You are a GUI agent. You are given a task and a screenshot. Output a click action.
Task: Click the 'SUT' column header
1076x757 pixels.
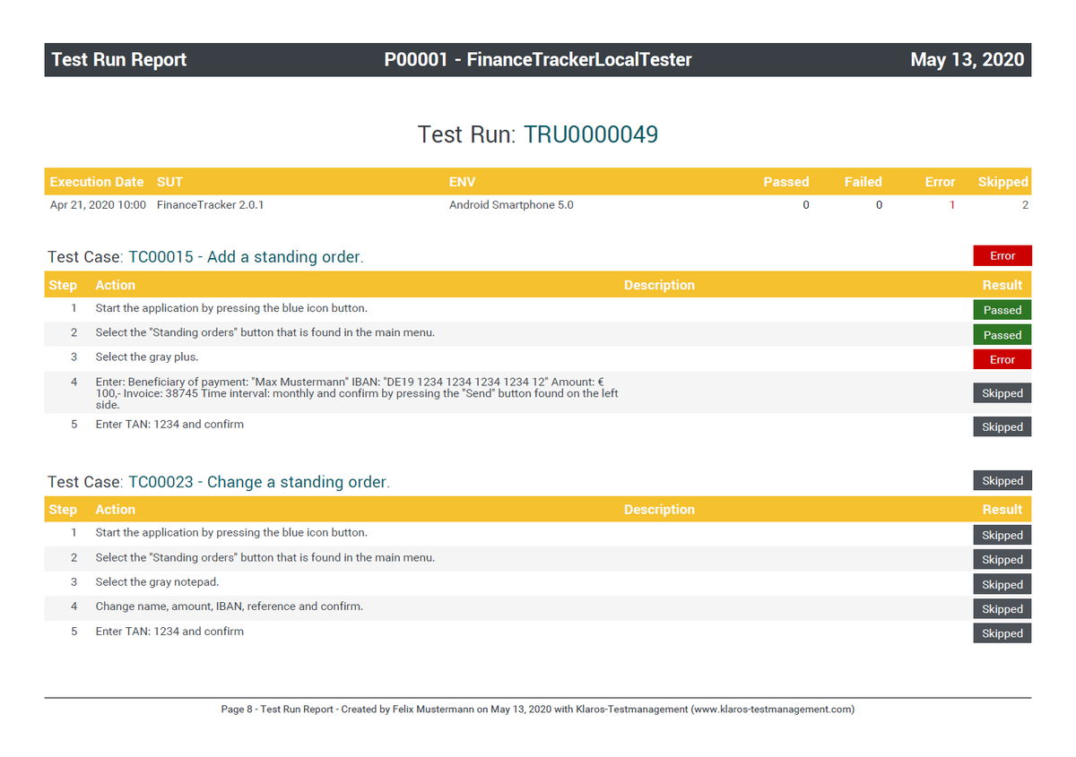point(169,182)
